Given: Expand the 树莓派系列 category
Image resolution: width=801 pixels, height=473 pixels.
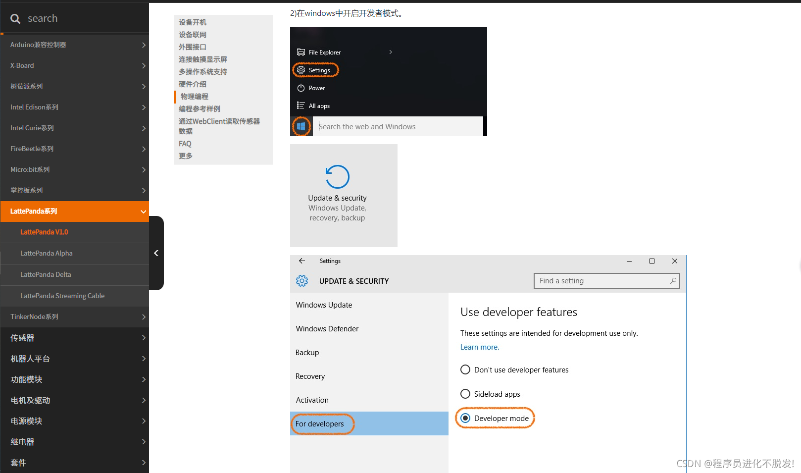Looking at the screenshot, I should 74,86.
